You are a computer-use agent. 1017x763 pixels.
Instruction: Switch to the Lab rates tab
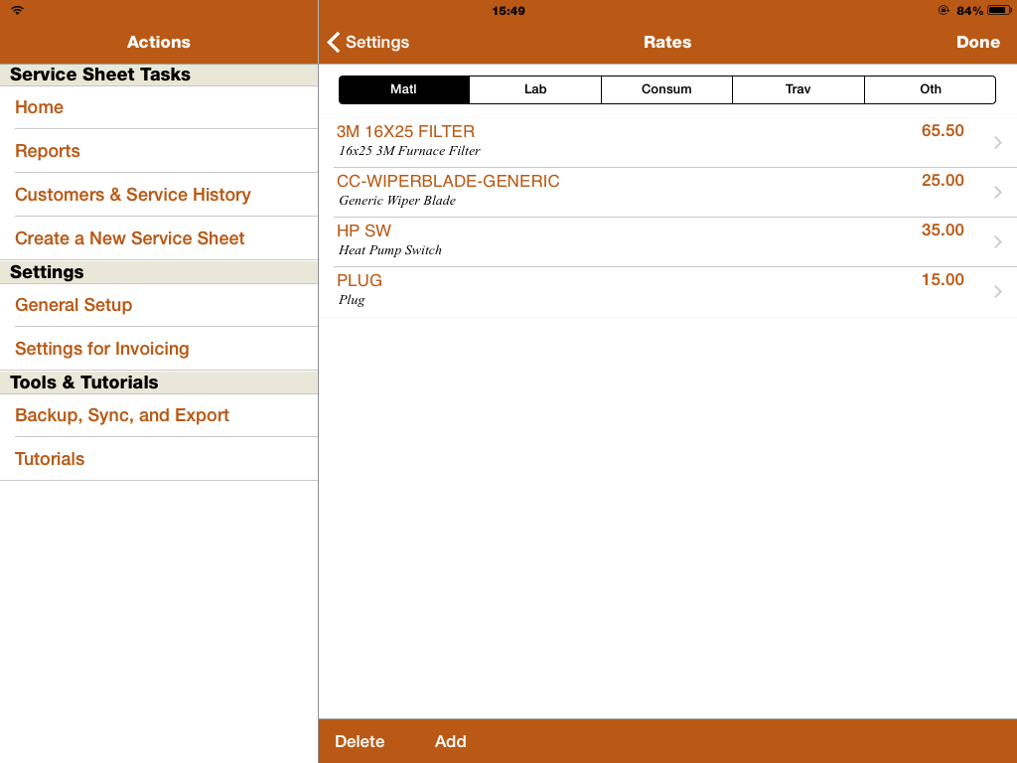click(535, 89)
